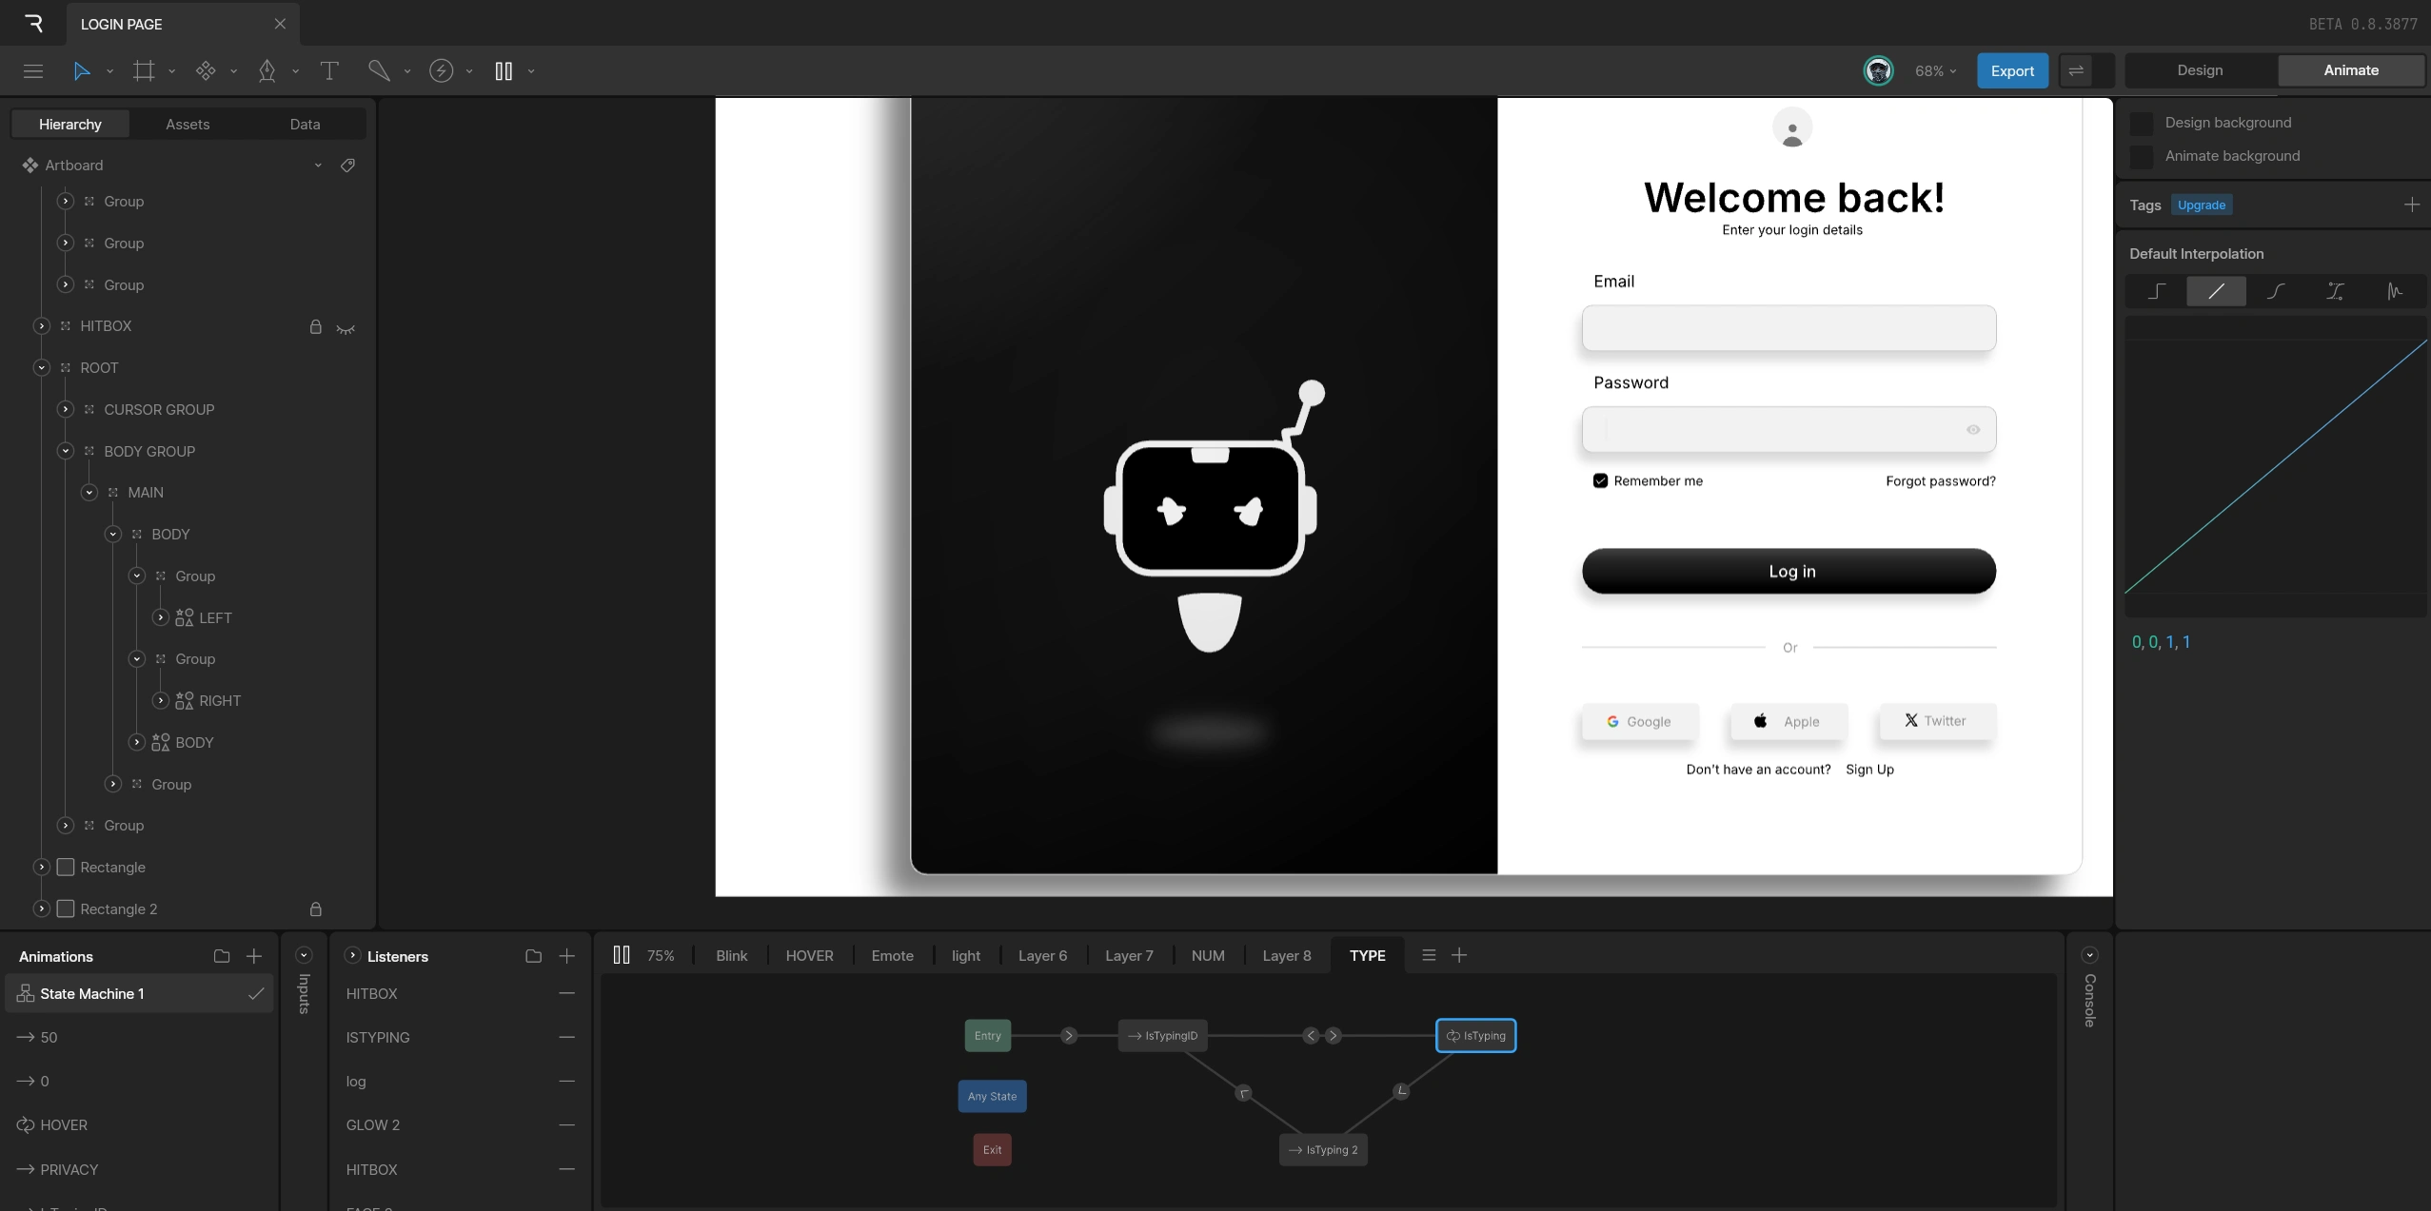This screenshot has height=1211, width=2431.
Task: Toggle the Remember me checkbox
Action: click(x=1600, y=481)
